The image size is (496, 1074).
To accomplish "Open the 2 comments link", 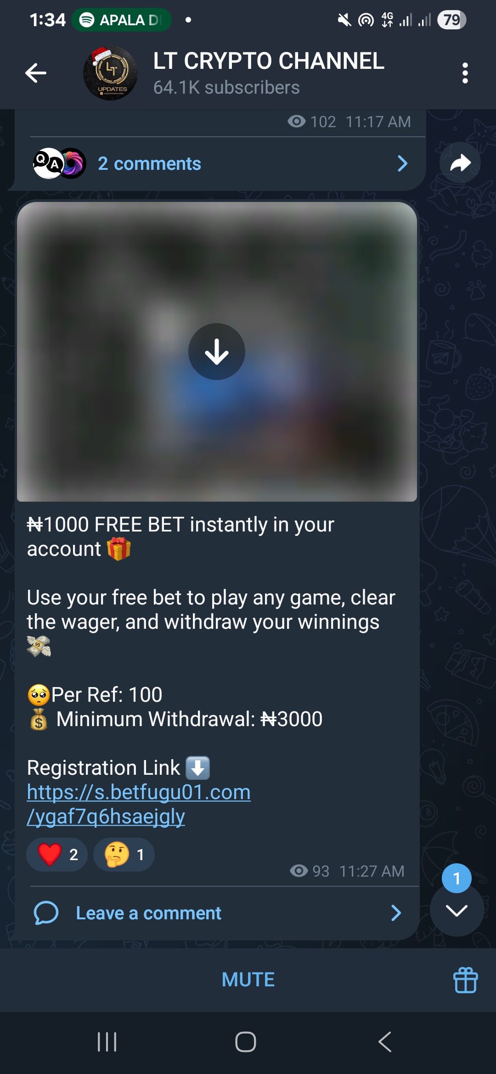I will point(149,163).
